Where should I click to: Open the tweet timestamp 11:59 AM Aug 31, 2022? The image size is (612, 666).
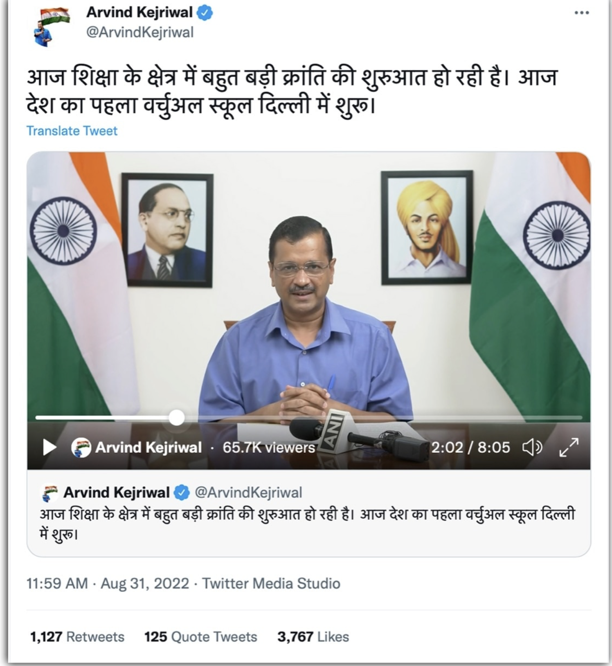[x=108, y=583]
